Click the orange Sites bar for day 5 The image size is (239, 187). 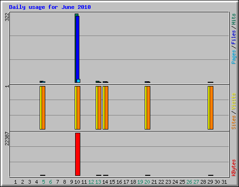[43, 108]
